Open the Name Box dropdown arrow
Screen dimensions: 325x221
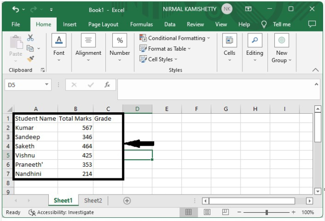pyautogui.click(x=47, y=84)
